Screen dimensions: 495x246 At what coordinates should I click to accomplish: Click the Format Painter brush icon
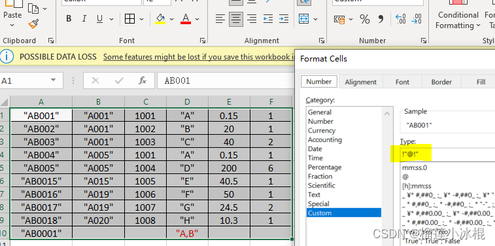33,24
